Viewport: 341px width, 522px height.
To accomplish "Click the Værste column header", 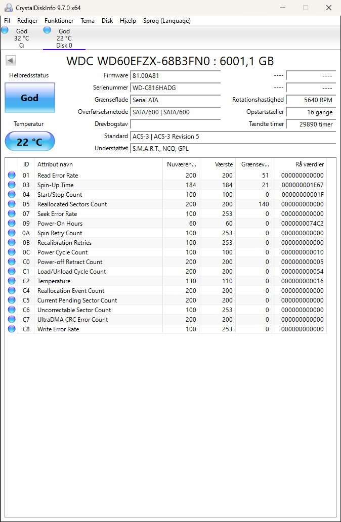I will pyautogui.click(x=218, y=164).
